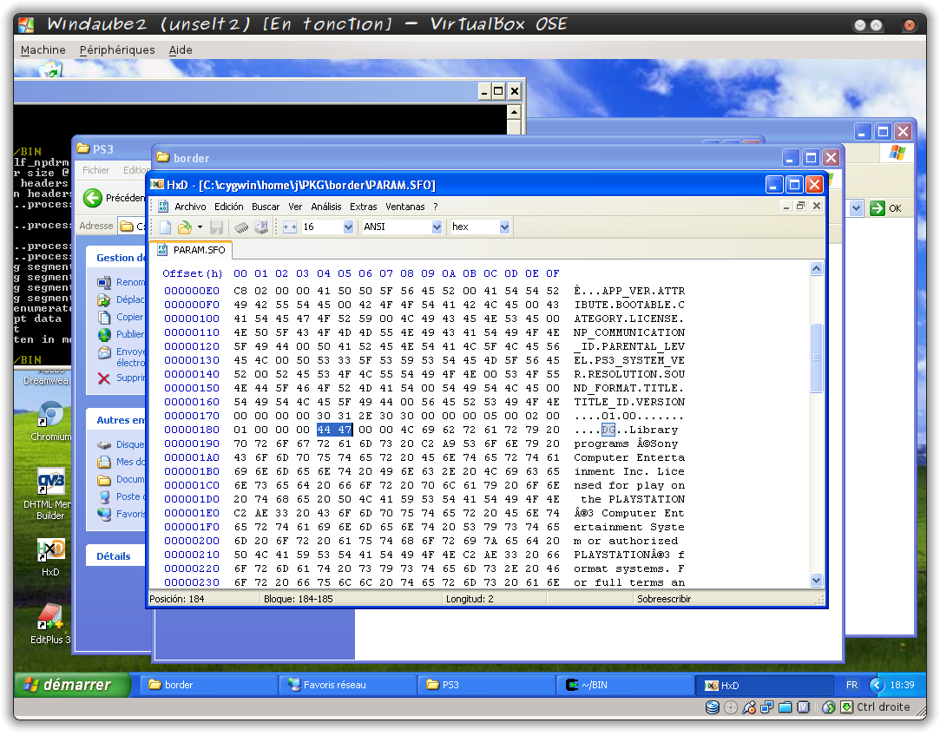940x736 pixels.
Task: Switch to PS3 taskbar button
Action: pyautogui.click(x=486, y=685)
